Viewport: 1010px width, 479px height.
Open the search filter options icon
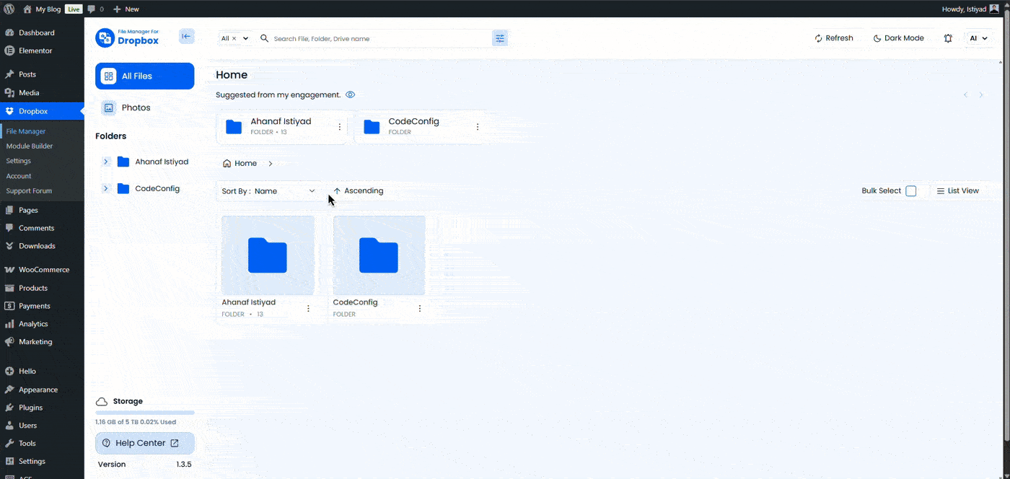click(x=500, y=38)
